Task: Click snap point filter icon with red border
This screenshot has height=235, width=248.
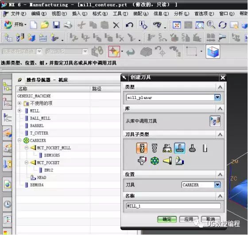Action: pyautogui.click(x=114, y=51)
